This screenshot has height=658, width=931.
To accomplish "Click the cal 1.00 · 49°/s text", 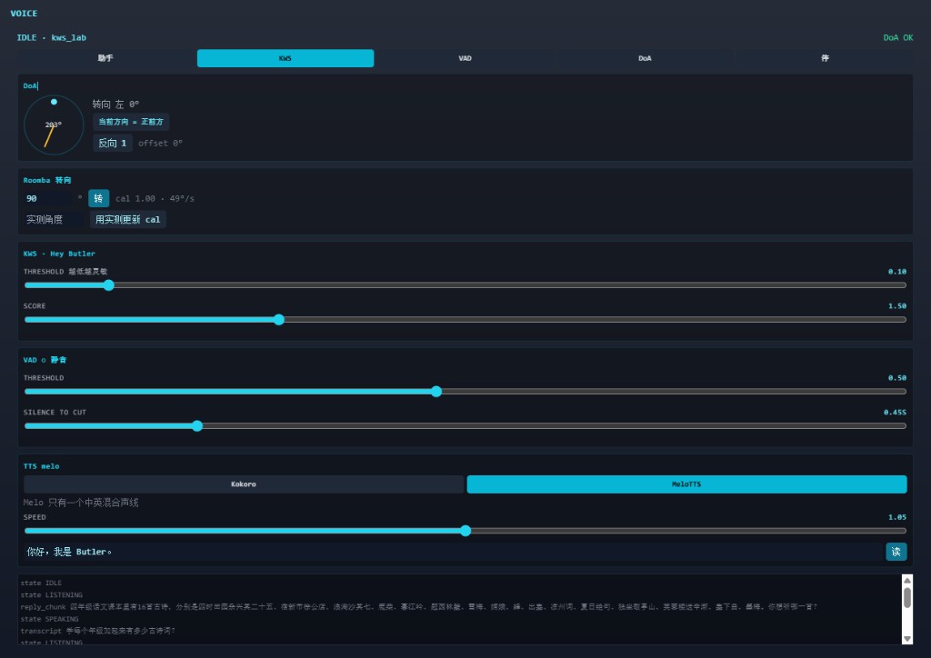I will click(155, 198).
